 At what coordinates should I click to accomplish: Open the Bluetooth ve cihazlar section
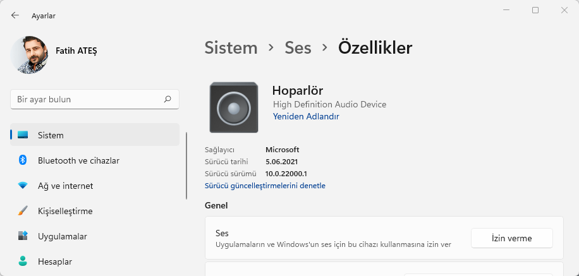(x=78, y=160)
